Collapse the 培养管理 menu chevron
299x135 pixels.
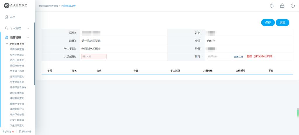pyautogui.click(x=28, y=38)
